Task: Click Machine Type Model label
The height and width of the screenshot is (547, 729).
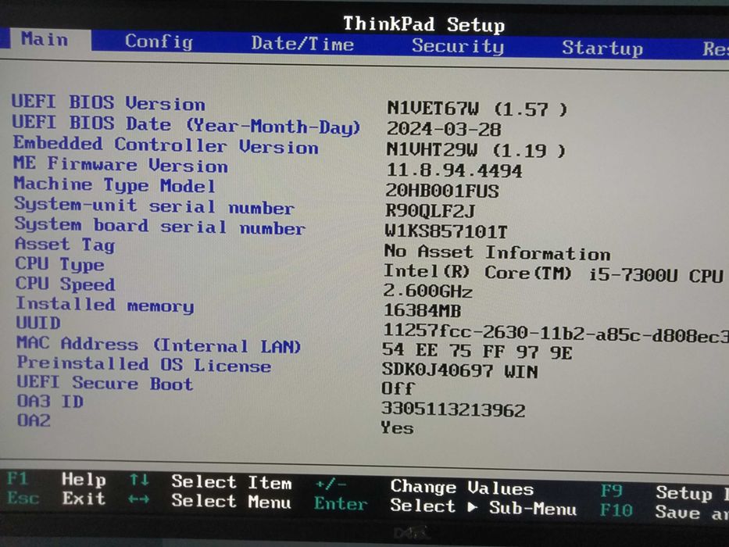Action: click(x=115, y=185)
